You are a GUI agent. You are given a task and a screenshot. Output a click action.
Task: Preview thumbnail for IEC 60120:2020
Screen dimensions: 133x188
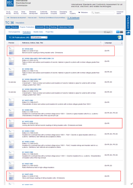(11, 51)
